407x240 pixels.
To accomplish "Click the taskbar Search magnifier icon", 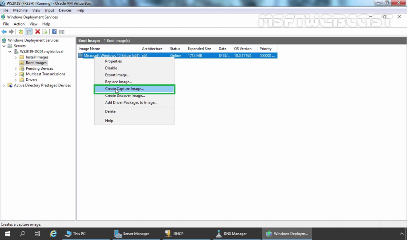I will pos(22,234).
